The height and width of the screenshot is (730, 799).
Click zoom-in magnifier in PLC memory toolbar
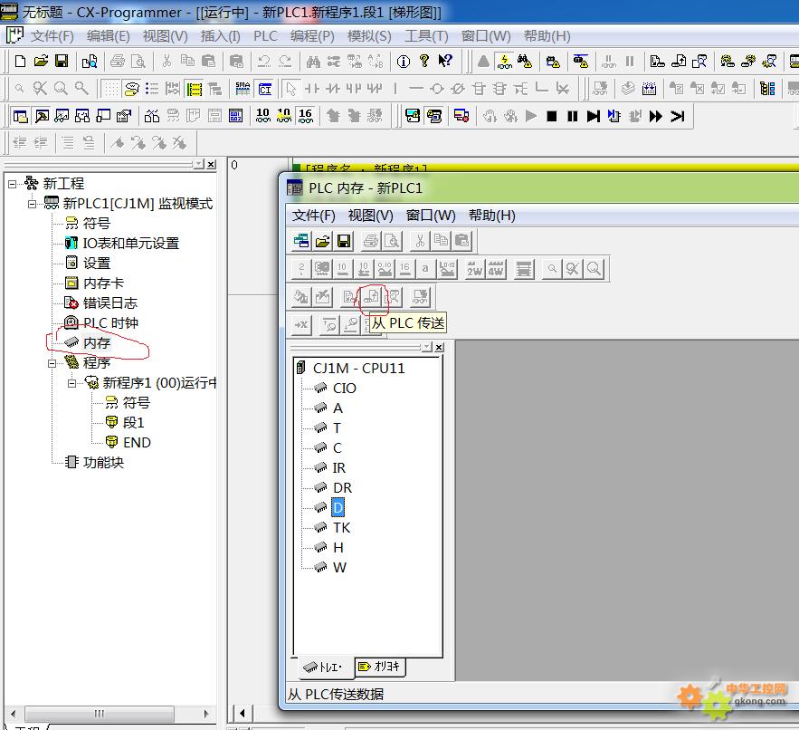[594, 269]
